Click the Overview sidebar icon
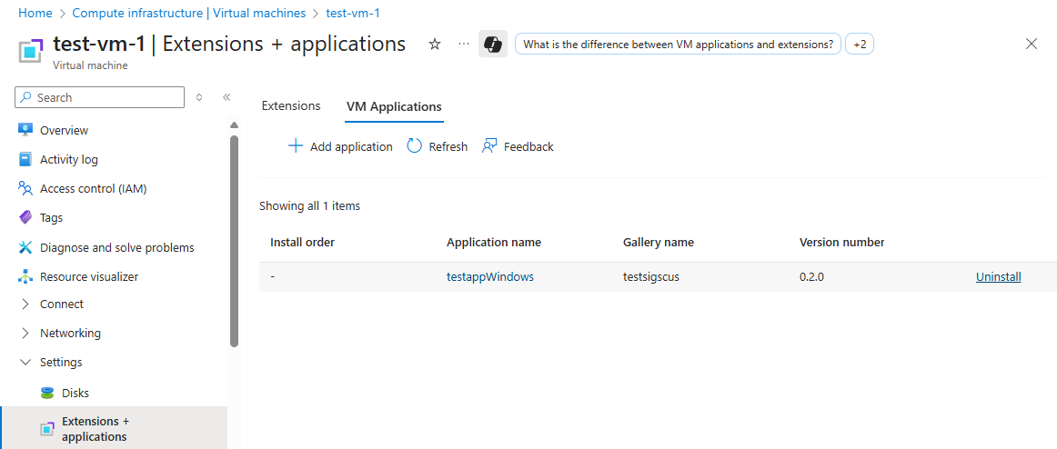The image size is (1057, 449). tap(25, 130)
